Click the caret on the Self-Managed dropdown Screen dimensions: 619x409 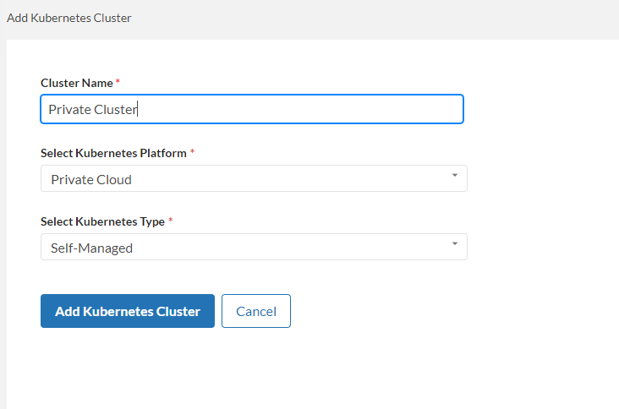(x=454, y=244)
